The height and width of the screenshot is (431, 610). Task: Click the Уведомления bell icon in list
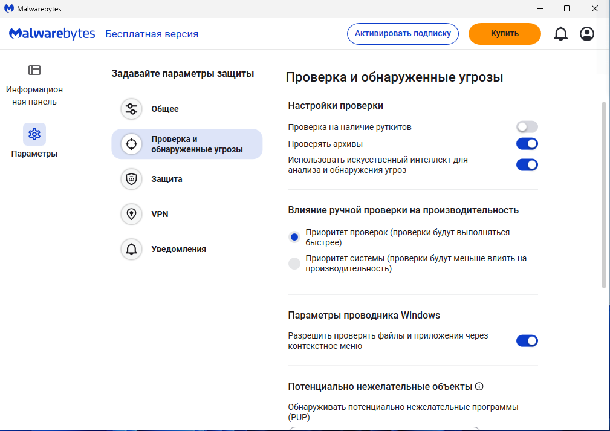(132, 249)
